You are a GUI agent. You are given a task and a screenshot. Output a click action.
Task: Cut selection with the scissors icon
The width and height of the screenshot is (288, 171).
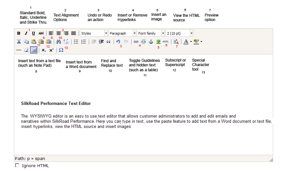19,42
